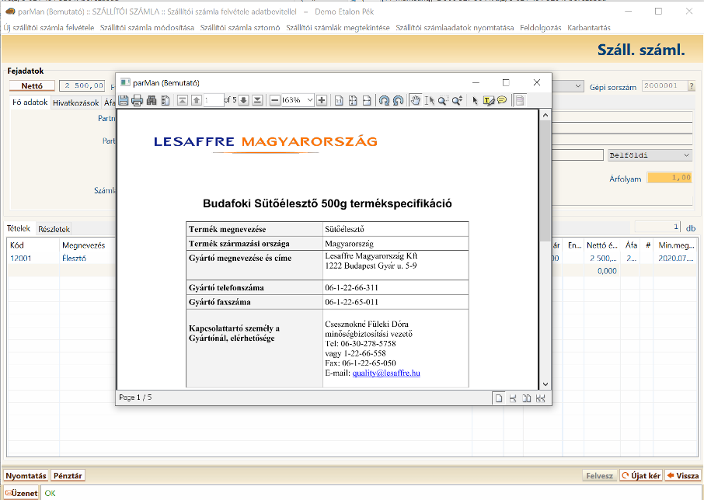Jump to the first page of the PDF
Image resolution: width=704 pixels, height=500 pixels.
(183, 100)
